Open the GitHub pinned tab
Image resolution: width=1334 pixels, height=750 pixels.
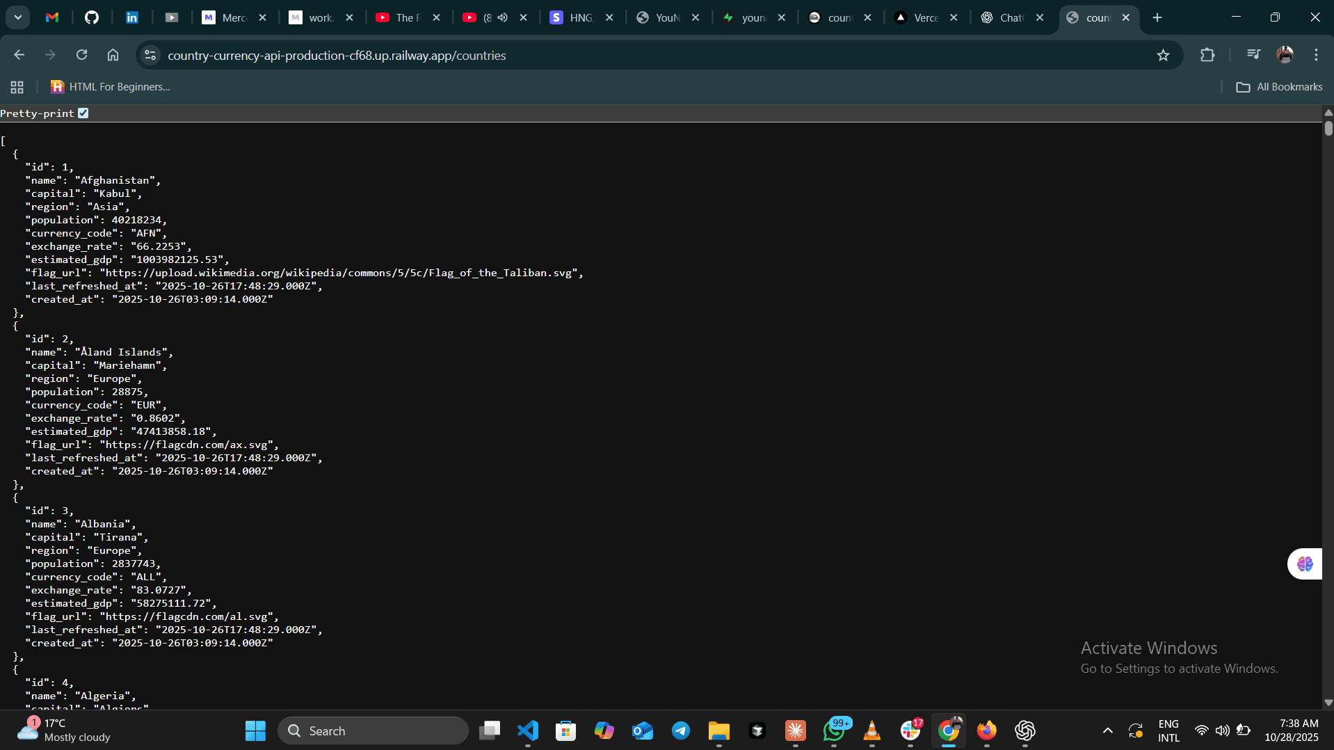tap(92, 17)
